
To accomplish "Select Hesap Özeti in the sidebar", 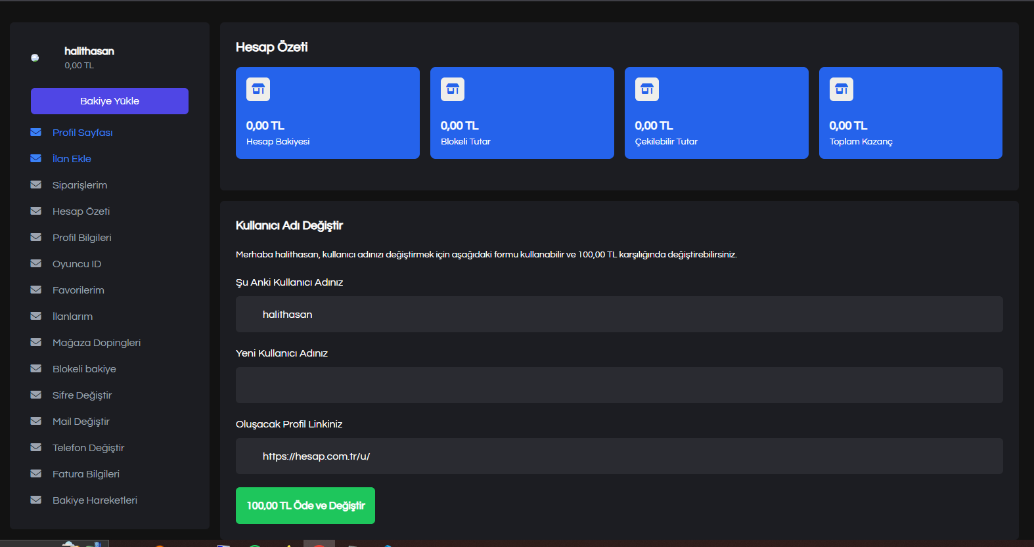I will [81, 211].
